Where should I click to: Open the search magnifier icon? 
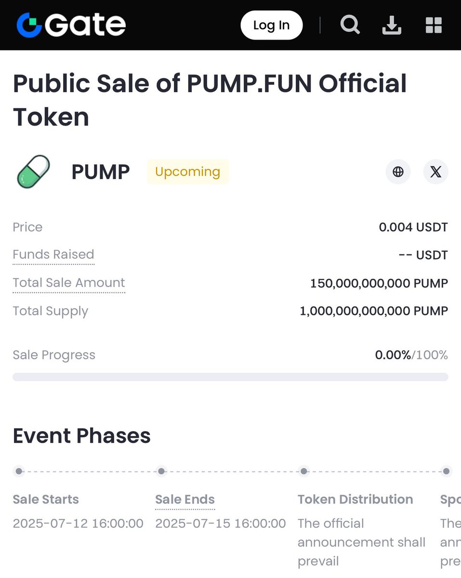tap(350, 25)
